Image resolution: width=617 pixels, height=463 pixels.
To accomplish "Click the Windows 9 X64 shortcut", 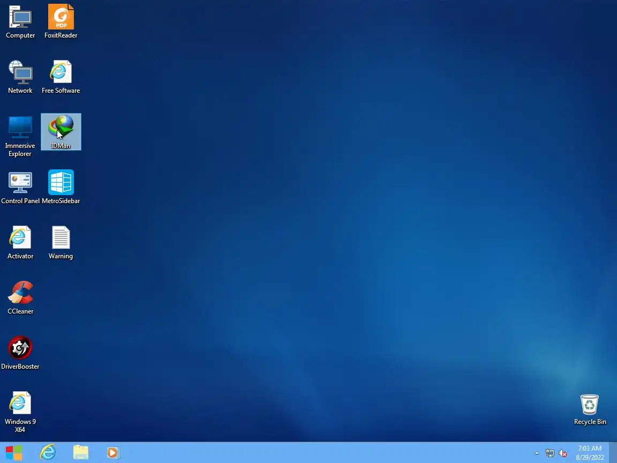I will click(x=20, y=412).
